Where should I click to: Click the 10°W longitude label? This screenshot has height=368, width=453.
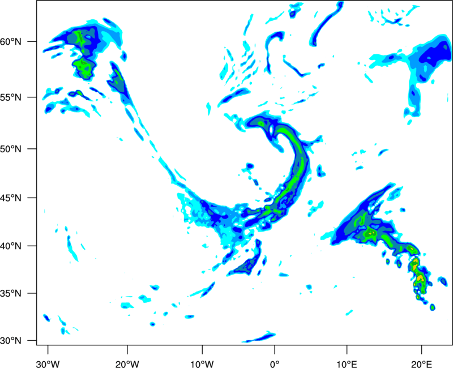coord(202,364)
